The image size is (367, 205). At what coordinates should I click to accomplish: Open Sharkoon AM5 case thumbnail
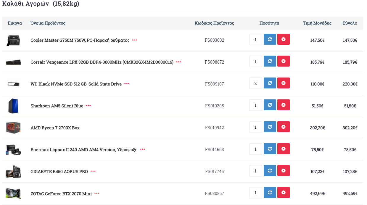tap(13, 106)
